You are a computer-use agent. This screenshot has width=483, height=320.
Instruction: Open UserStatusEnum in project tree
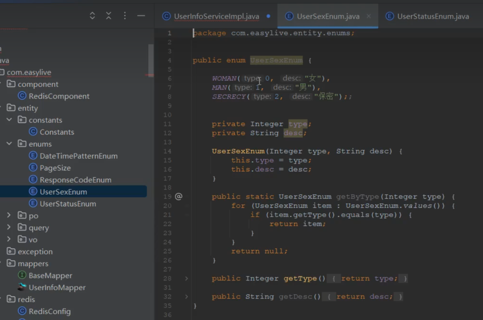[67, 204]
